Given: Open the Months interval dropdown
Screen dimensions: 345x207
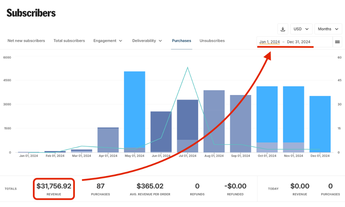Looking at the screenshot, I should 328,29.
